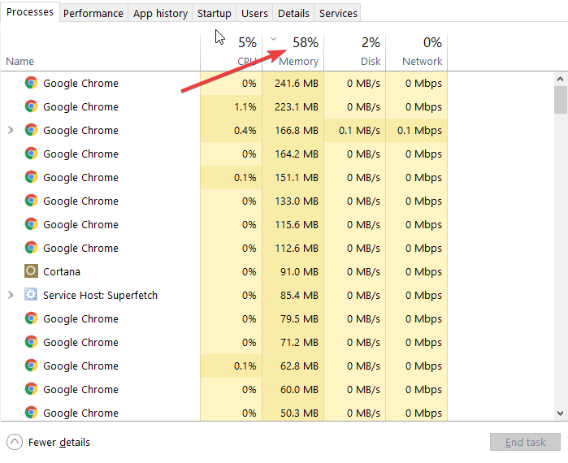Screen dimensions: 568x463
Task: Click Chrome icon in the 223.1 MB row
Action: tap(31, 106)
